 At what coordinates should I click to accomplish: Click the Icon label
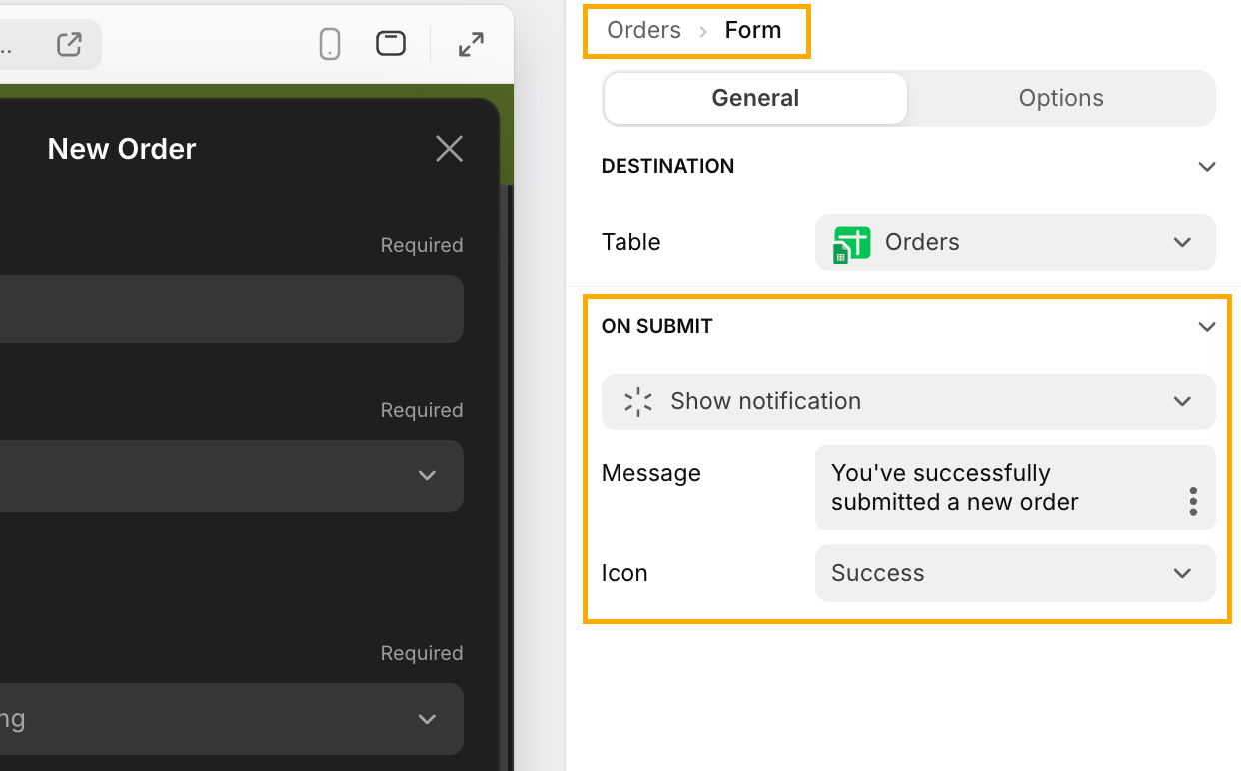point(624,573)
